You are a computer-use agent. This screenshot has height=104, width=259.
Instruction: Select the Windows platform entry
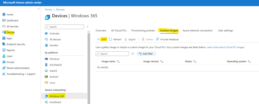(52, 59)
